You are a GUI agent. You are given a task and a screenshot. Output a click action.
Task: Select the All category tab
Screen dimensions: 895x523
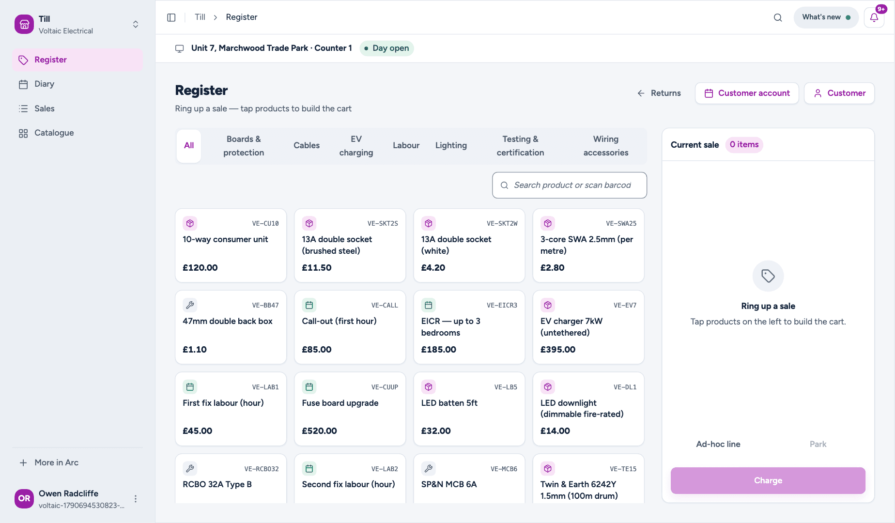point(189,146)
